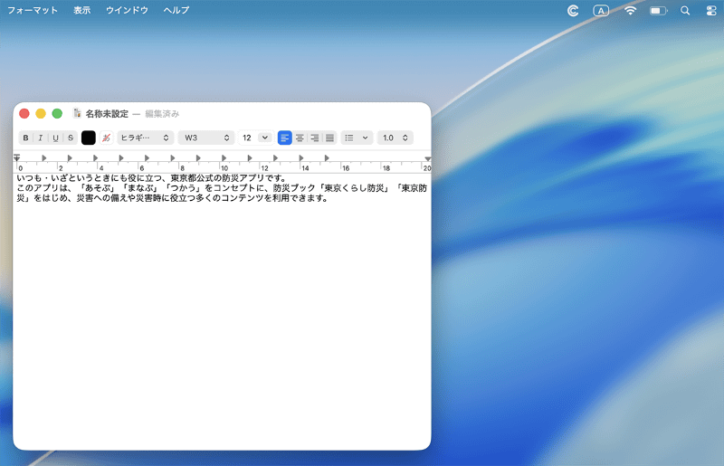Click the right margin marker at 20
This screenshot has width=724, height=466.
coord(427,159)
